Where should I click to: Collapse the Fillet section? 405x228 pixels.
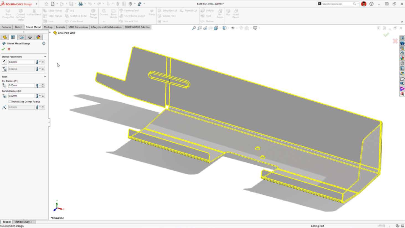click(45, 77)
